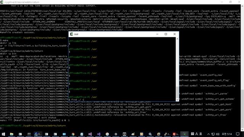Click scroll-up arrow of coturn window

pos(242,6)
